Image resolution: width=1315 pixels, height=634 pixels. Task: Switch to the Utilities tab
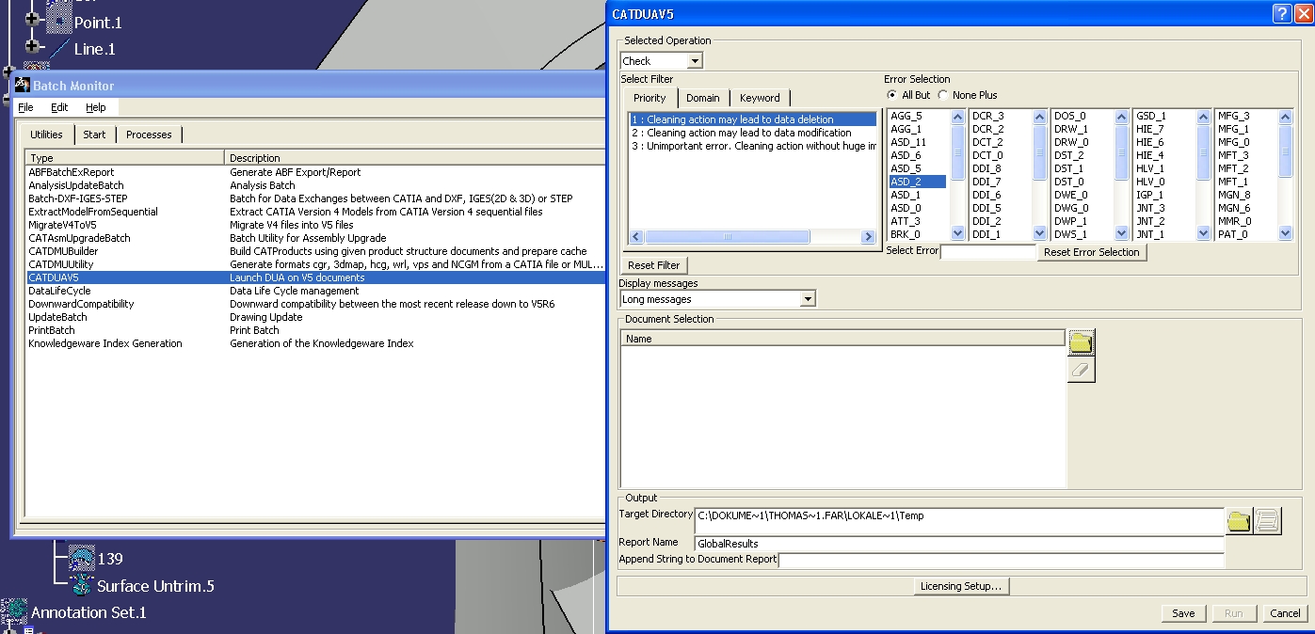[46, 135]
